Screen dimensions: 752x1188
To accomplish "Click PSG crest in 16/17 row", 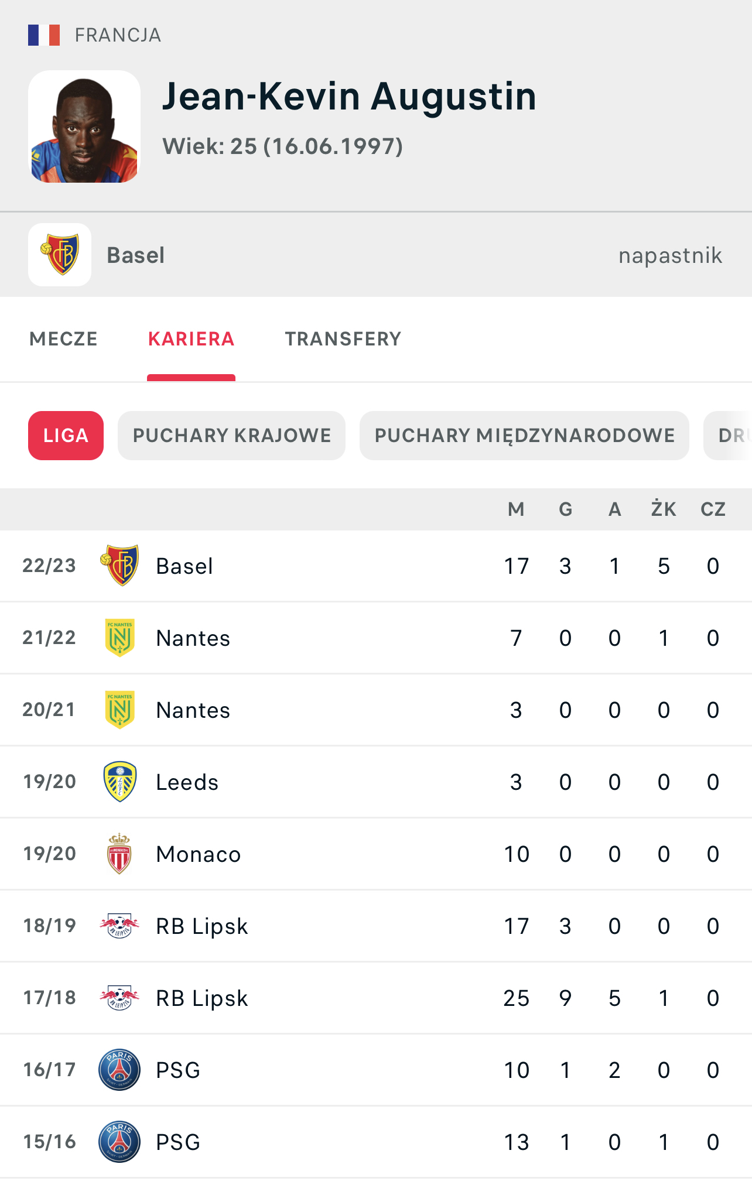I will pos(120,1070).
